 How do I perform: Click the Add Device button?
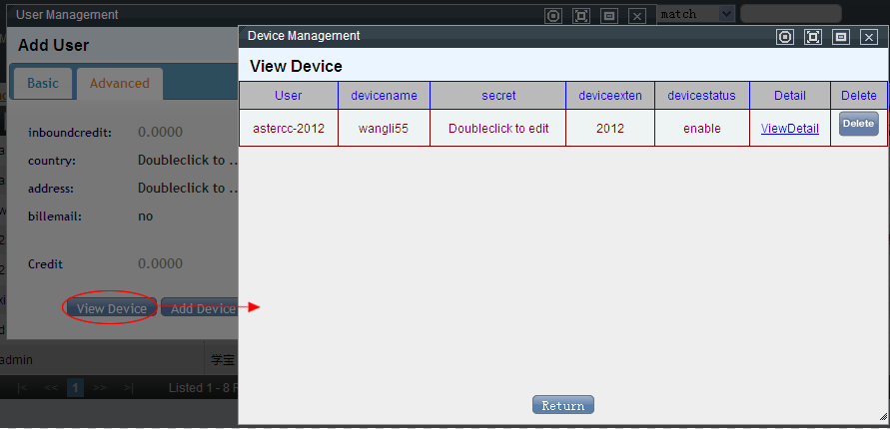point(200,308)
